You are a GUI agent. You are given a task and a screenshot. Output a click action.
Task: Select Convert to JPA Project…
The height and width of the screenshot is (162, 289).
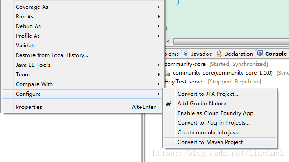pyautogui.click(x=220, y=94)
